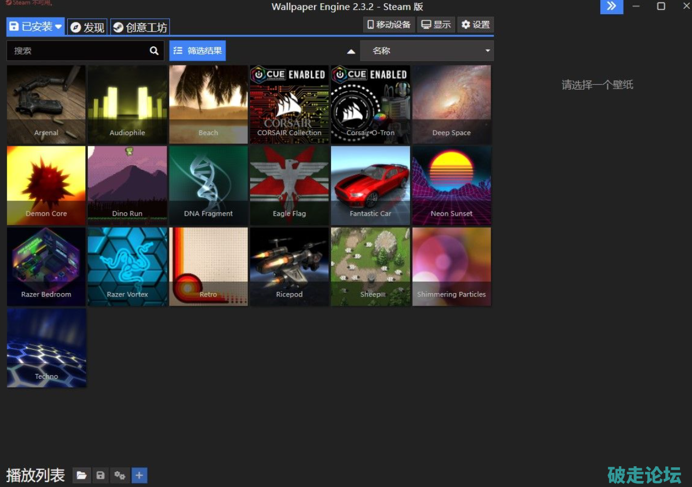Image resolution: width=692 pixels, height=487 pixels.
Task: Toggle ascending sort order arrow
Action: point(351,51)
